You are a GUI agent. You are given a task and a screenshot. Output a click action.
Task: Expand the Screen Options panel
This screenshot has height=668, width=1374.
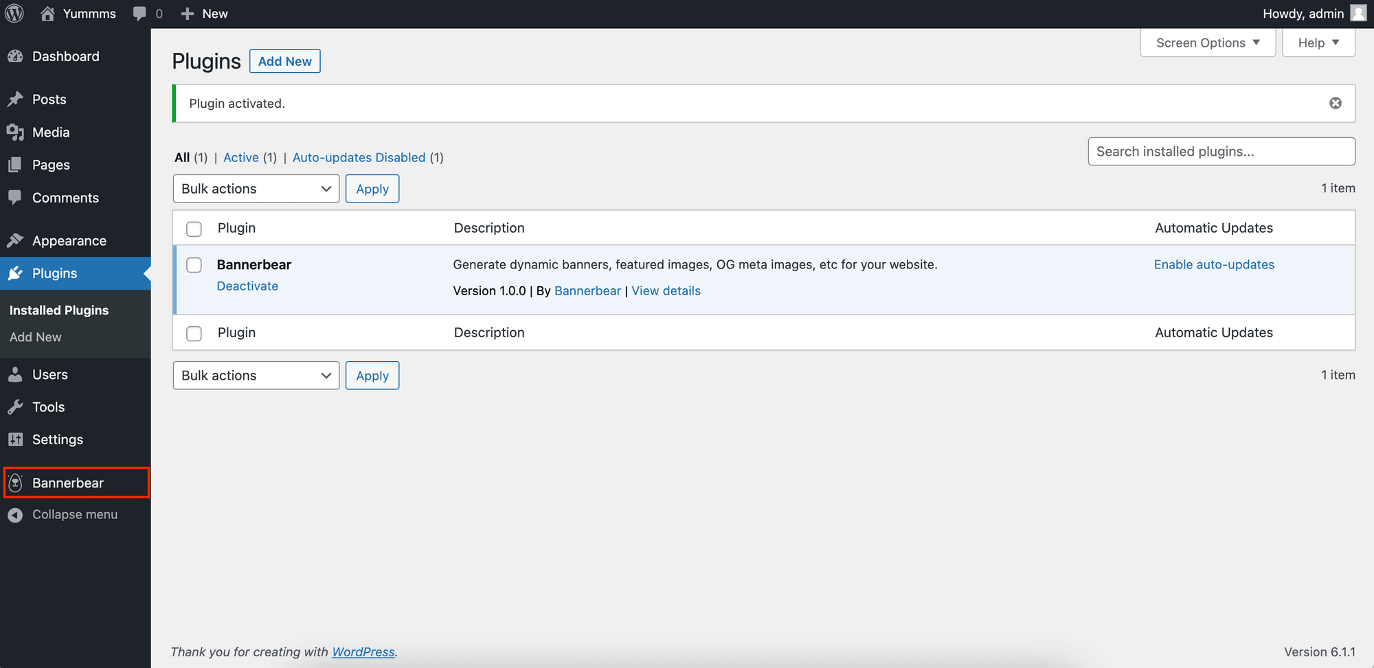tap(1207, 43)
